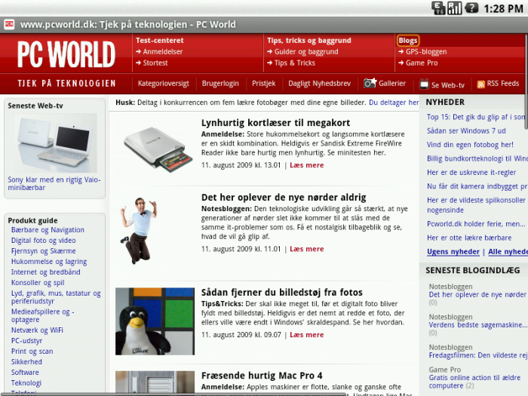Open Fjernsyn og Skærme category
Screen dimensions: 528x396
click(x=44, y=251)
